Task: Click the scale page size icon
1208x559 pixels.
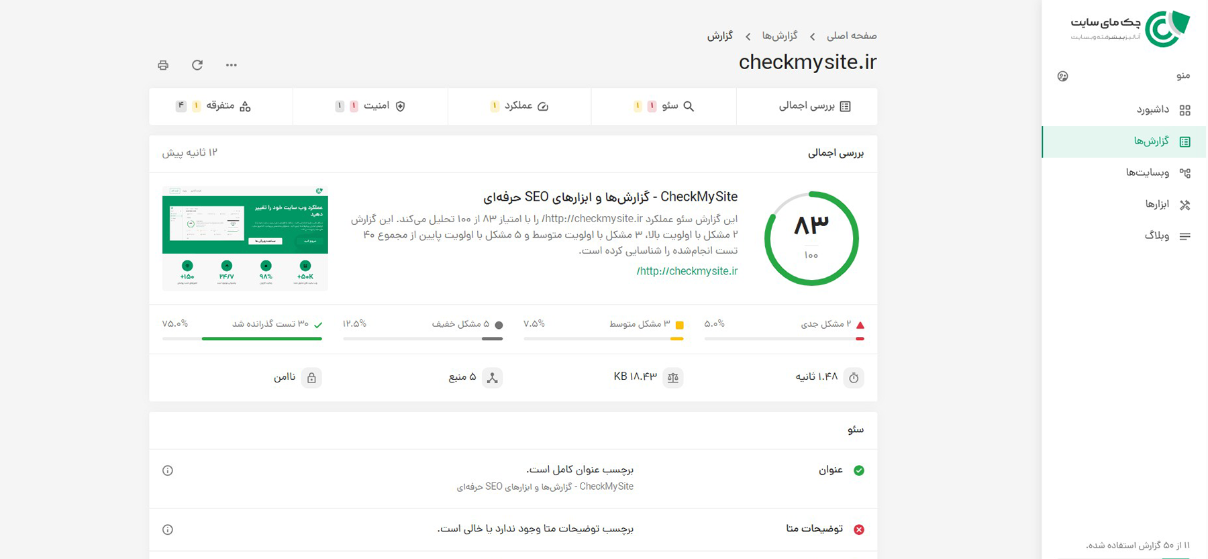Action: pyautogui.click(x=673, y=378)
